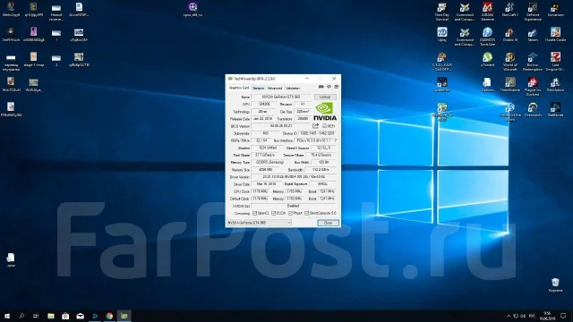Click GPU-Z taskbar button
The image size is (573, 322).
click(124, 316)
